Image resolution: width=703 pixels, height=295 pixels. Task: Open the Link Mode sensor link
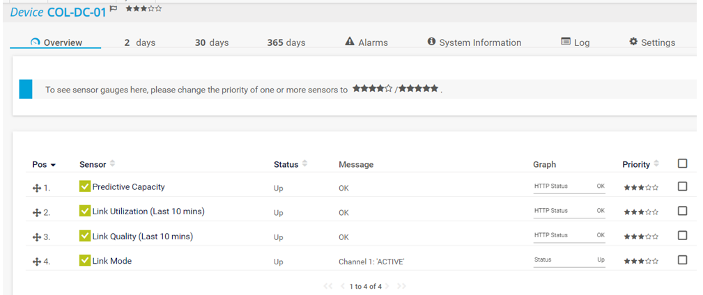111,261
